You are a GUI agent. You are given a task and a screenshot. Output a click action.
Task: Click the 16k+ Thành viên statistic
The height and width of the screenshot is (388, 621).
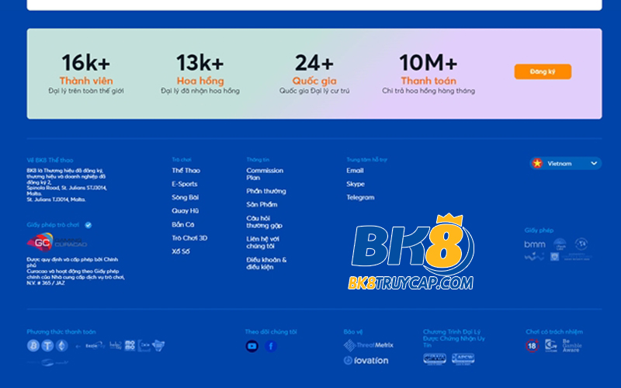tap(86, 74)
